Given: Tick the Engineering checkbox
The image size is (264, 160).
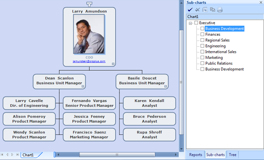Looking at the screenshot, I should [x=202, y=46].
